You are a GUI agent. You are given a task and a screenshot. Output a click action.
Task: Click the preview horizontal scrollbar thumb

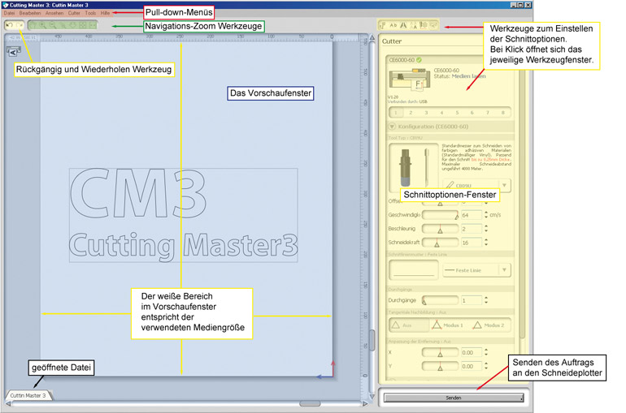click(x=310, y=404)
